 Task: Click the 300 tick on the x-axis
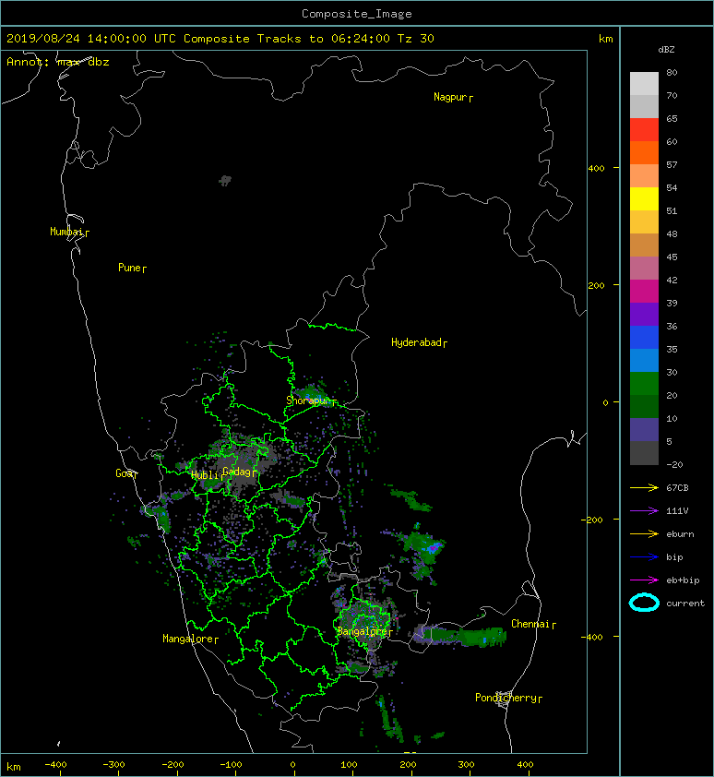pyautogui.click(x=466, y=765)
